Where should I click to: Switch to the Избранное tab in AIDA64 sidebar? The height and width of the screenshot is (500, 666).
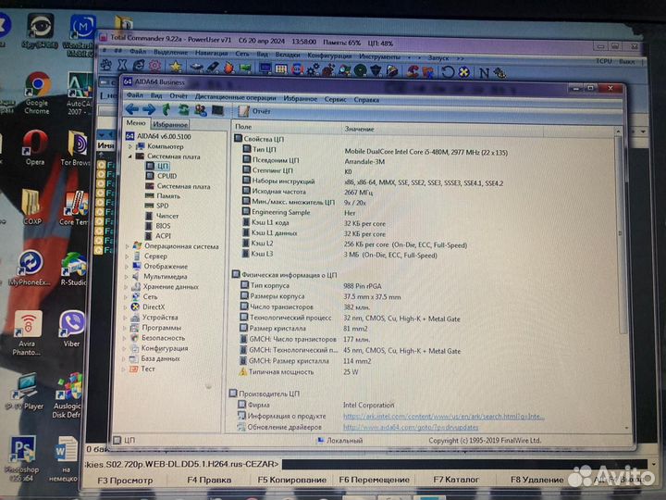point(170,125)
